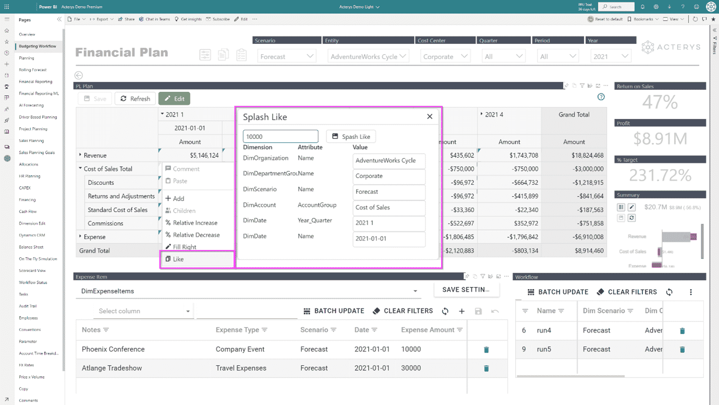The image size is (719, 405).
Task: Open notifications bell in header
Action: click(x=642, y=7)
